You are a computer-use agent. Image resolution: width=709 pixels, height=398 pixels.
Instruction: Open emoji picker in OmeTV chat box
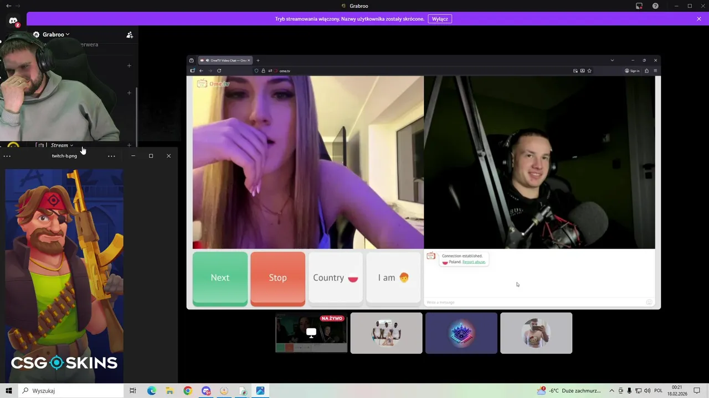[x=649, y=302]
